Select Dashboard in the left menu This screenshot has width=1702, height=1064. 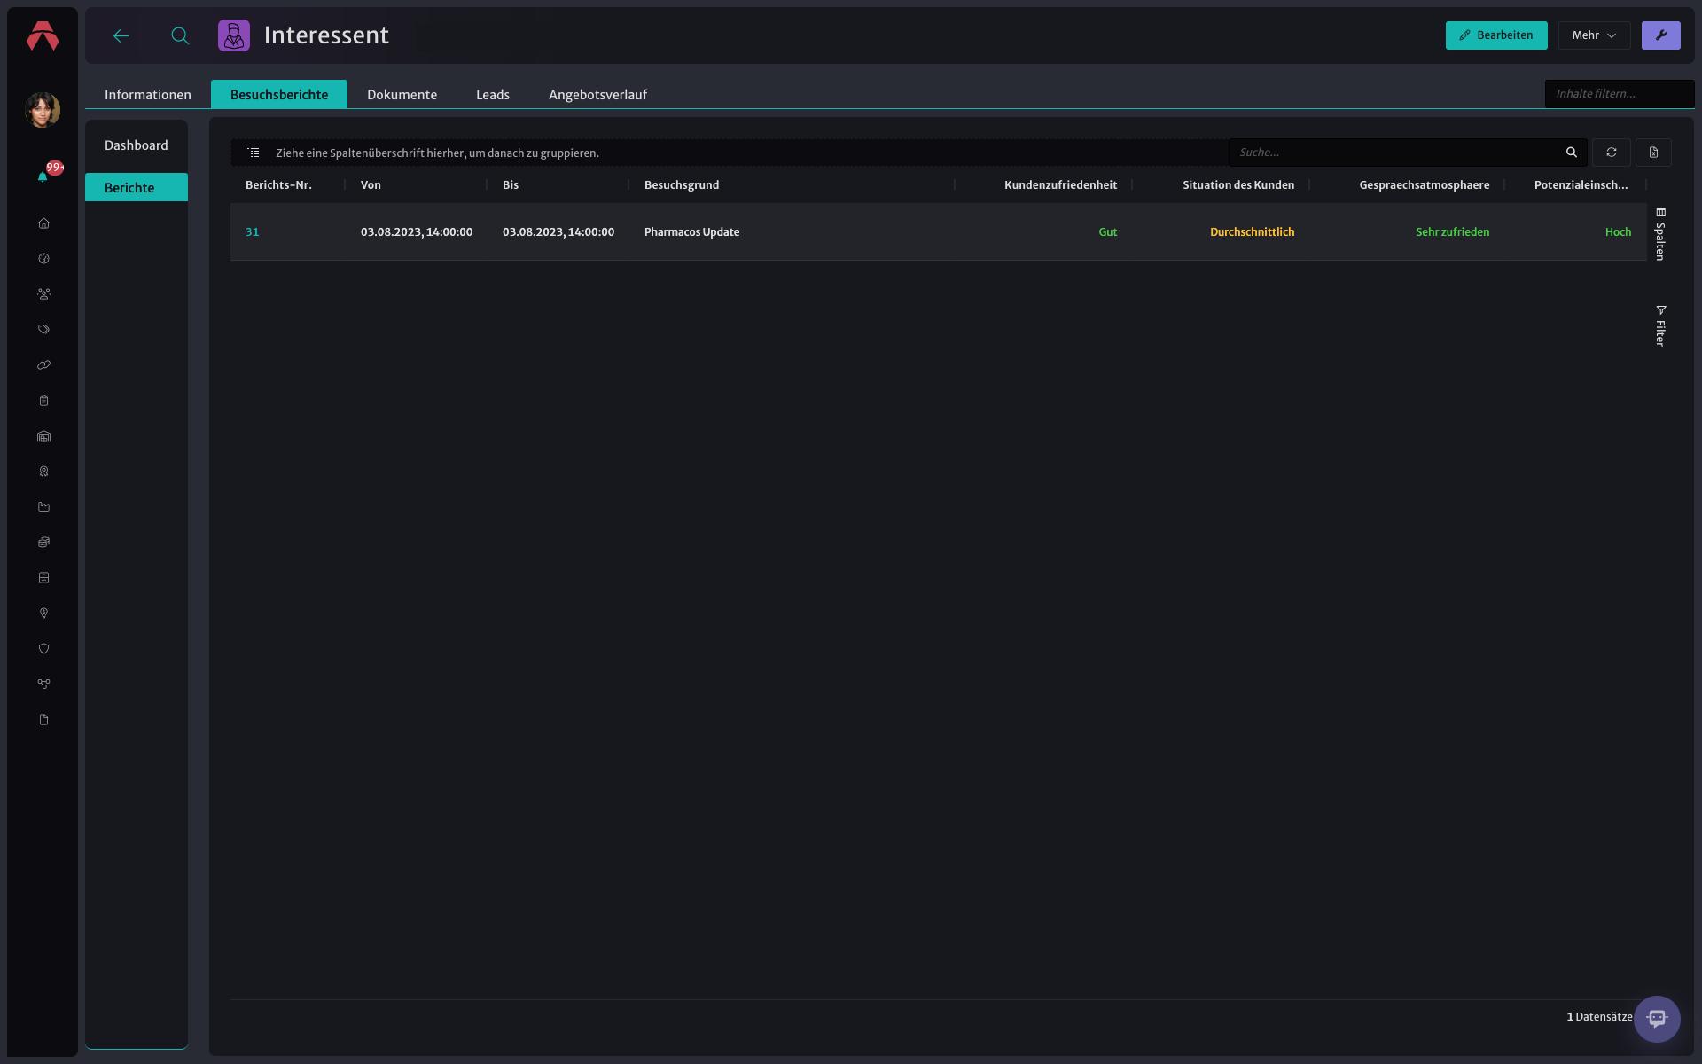click(137, 145)
